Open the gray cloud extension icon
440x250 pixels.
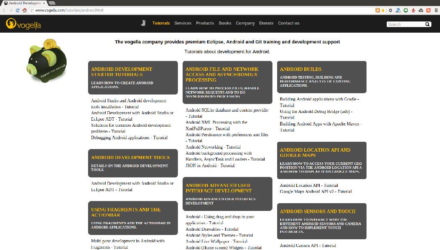421,10
